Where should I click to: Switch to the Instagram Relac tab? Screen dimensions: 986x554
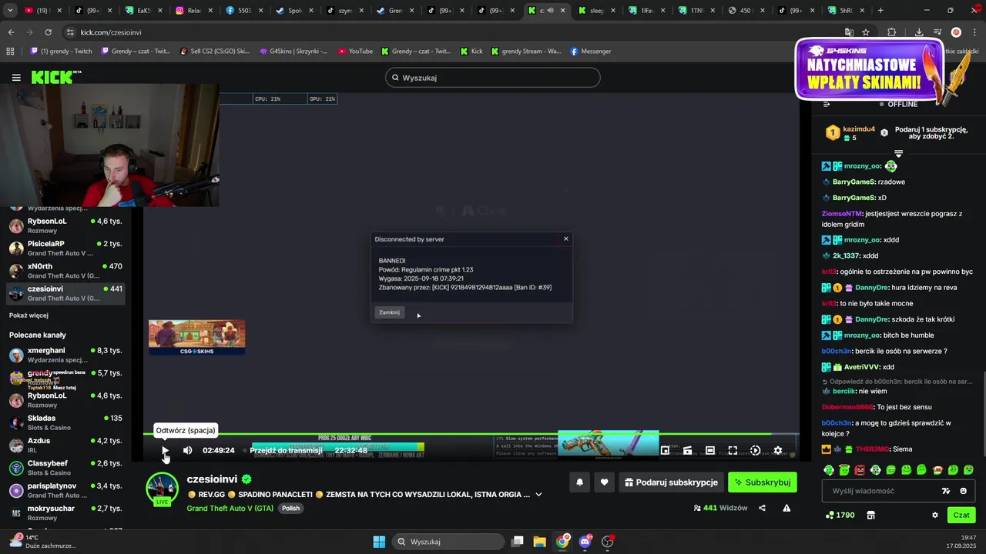coord(195,11)
